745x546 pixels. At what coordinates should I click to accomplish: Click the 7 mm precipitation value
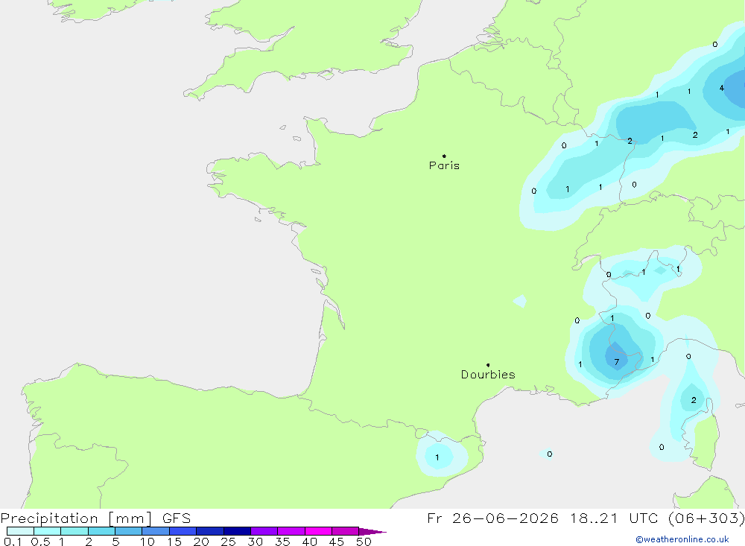click(616, 362)
